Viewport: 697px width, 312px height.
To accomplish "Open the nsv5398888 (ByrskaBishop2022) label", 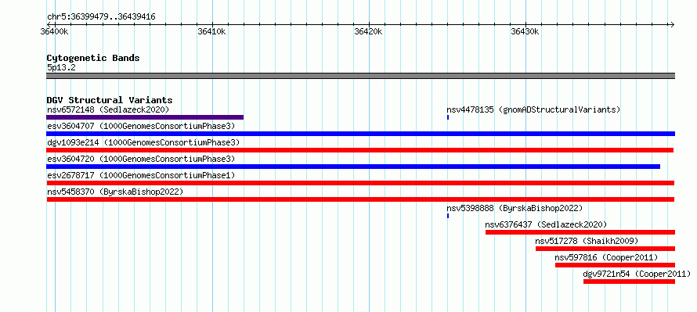I will tap(515, 208).
